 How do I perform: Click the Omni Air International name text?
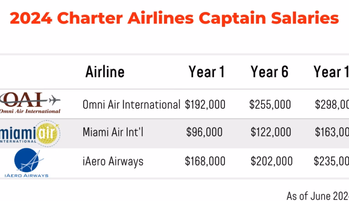131,105
